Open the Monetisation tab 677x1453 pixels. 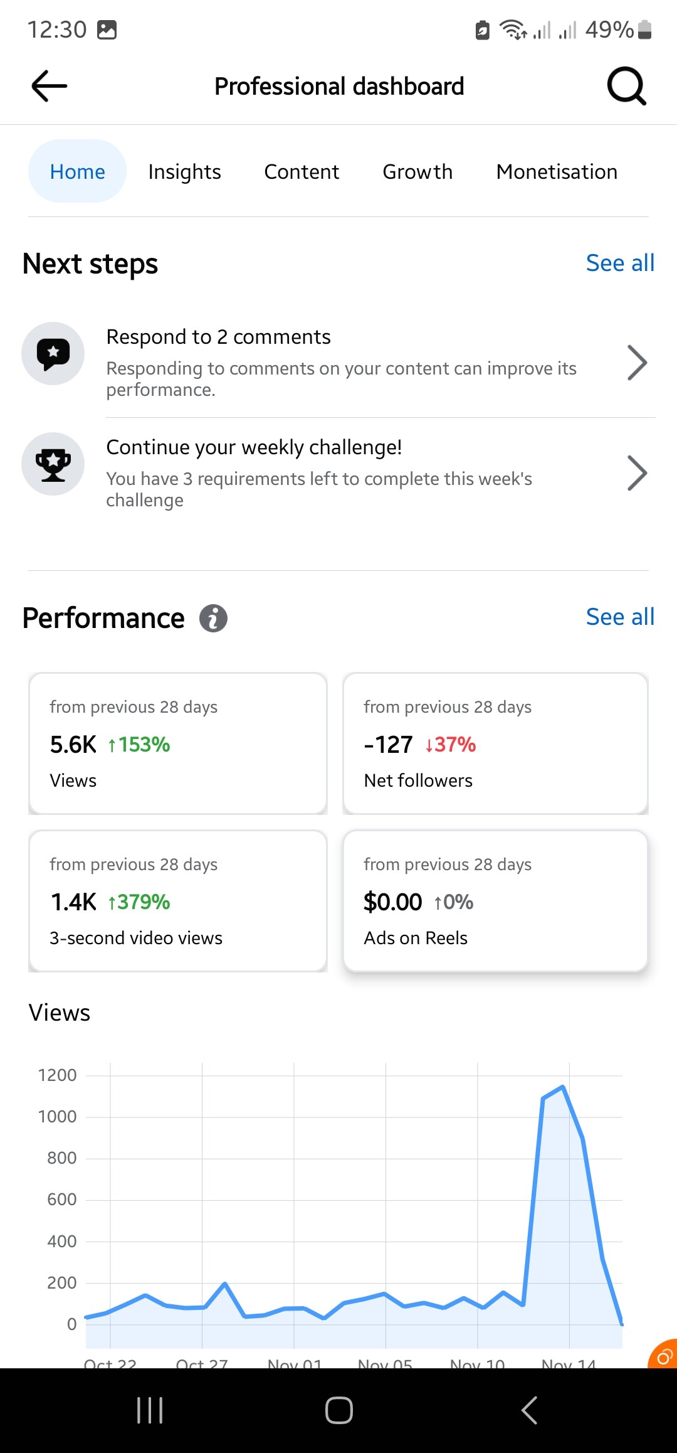pyautogui.click(x=557, y=172)
